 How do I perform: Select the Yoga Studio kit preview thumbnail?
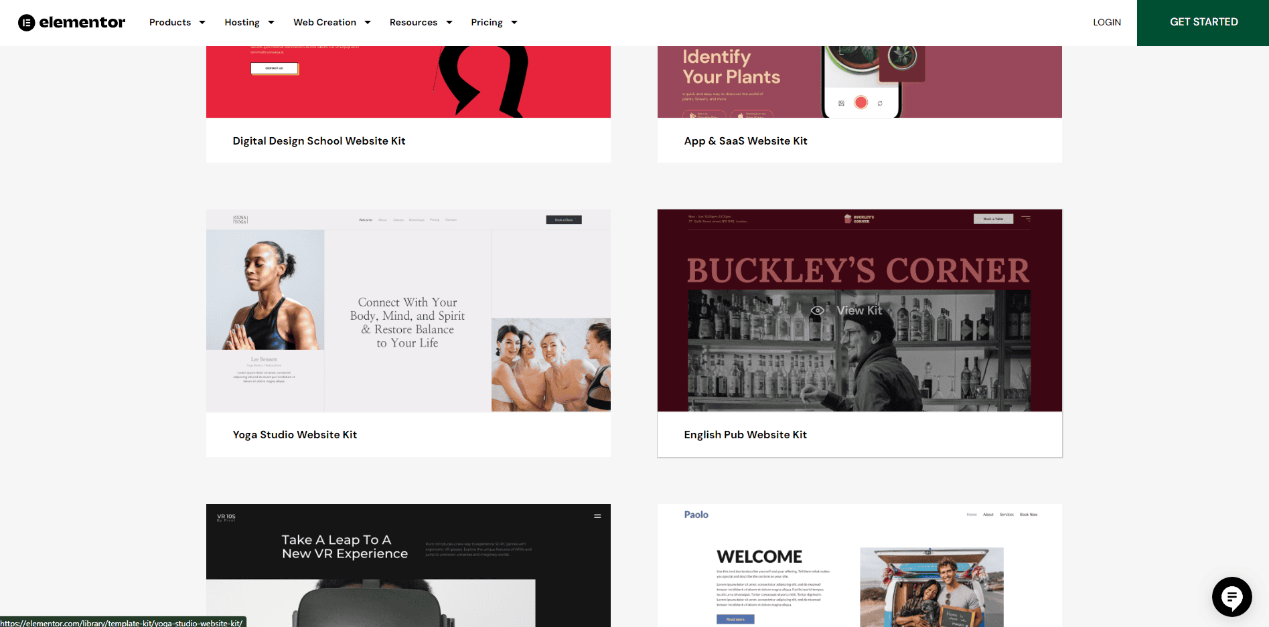[408, 310]
